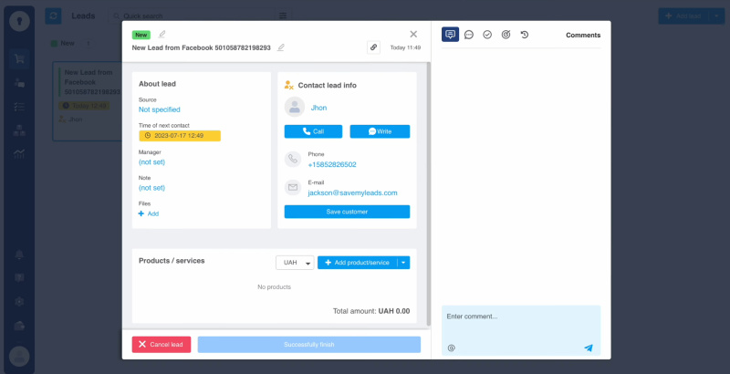Click the Cancel lead button

162,345
